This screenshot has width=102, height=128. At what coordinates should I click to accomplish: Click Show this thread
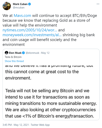pos(14,61)
